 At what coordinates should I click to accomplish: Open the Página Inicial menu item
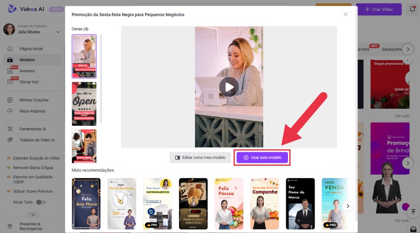pos(32,49)
